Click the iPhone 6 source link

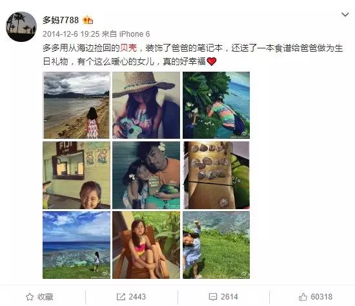coord(134,34)
